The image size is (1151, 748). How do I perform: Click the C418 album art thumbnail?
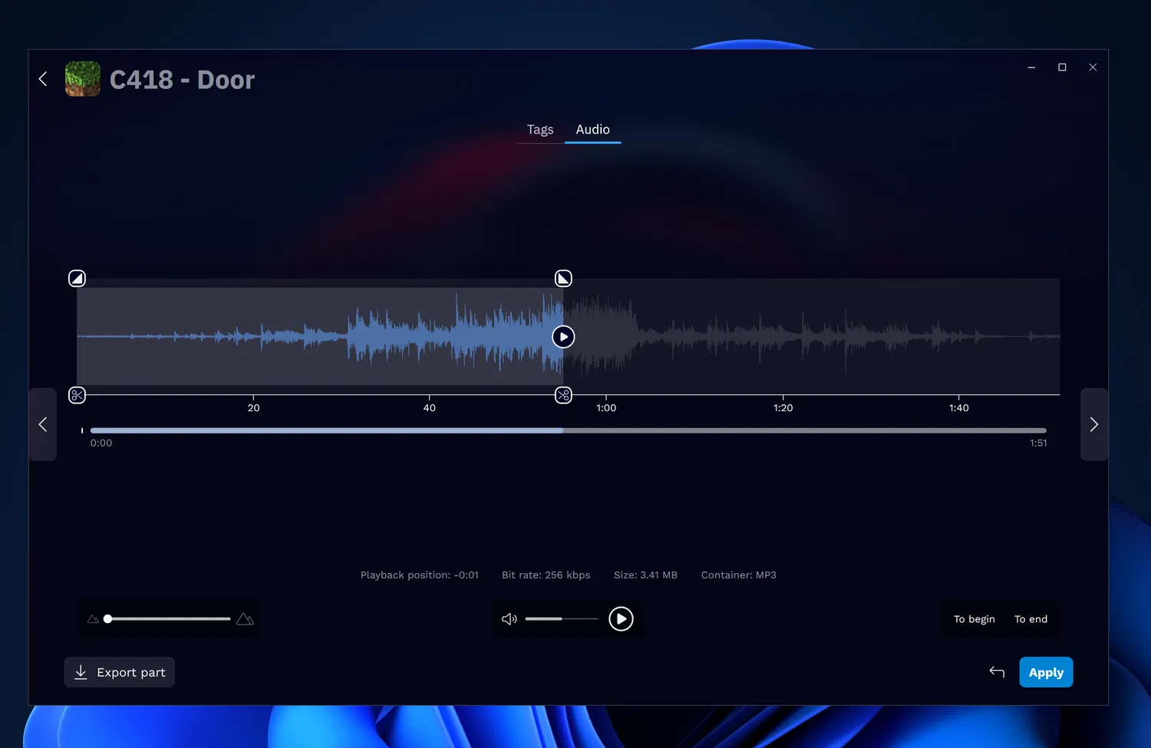click(x=83, y=79)
